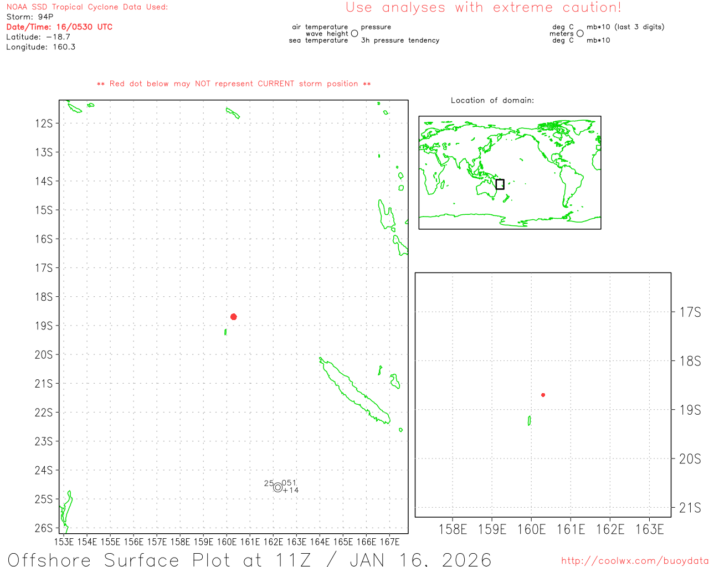The image size is (709, 567).
Task: Click the "Longitude: 160.3" value
Action: pyautogui.click(x=41, y=47)
